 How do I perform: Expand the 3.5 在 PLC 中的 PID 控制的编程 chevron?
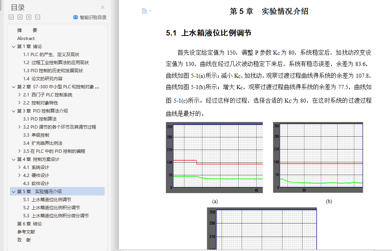tap(19, 151)
